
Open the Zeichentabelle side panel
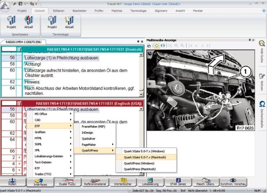[262, 114]
